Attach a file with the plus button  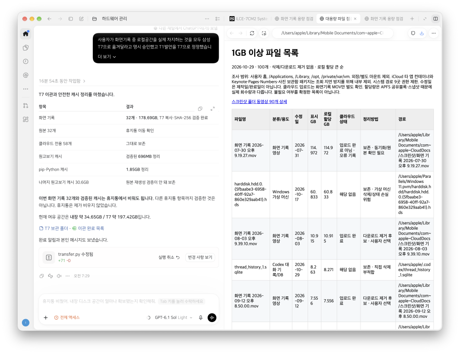point(46,318)
